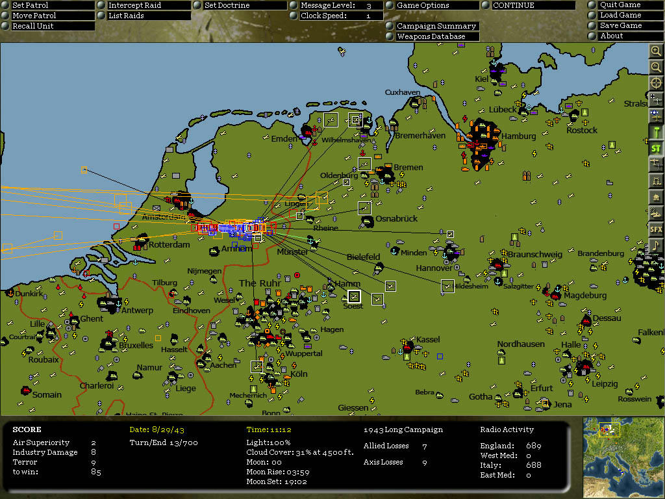Click the round bullet beside Weapons Database
665x499 pixels.
pyautogui.click(x=390, y=36)
